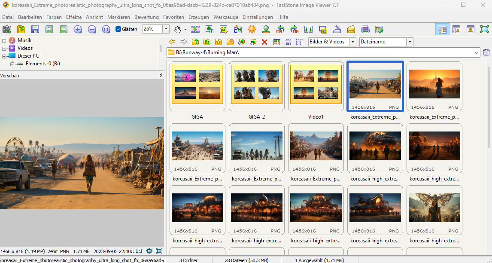
Task: Navigate back with yellow left arrow
Action: click(x=172, y=42)
